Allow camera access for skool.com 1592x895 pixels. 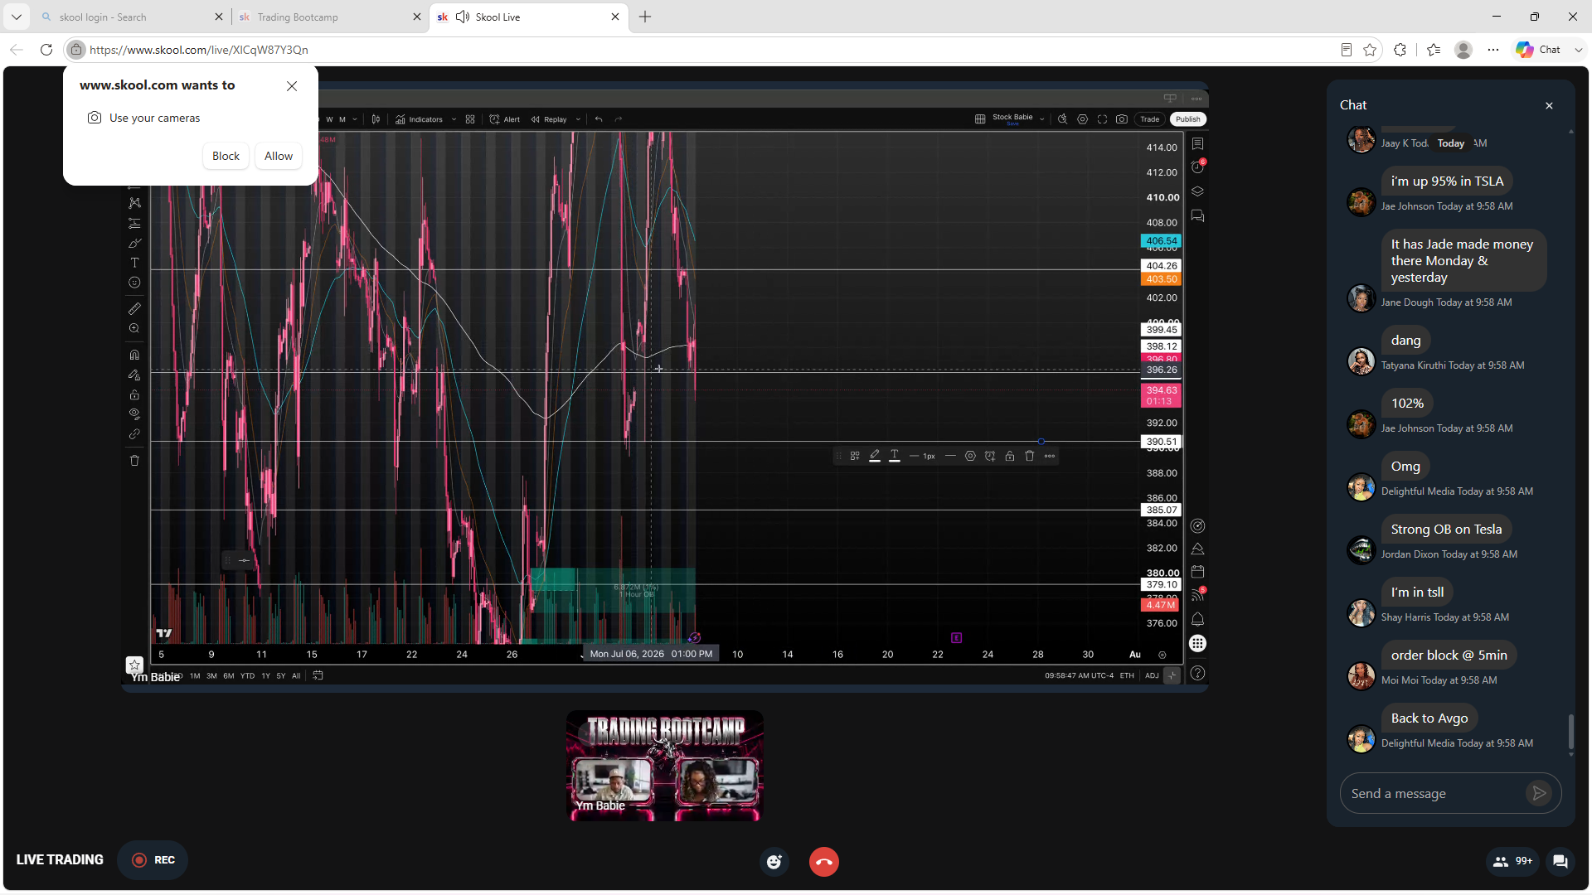[279, 156]
